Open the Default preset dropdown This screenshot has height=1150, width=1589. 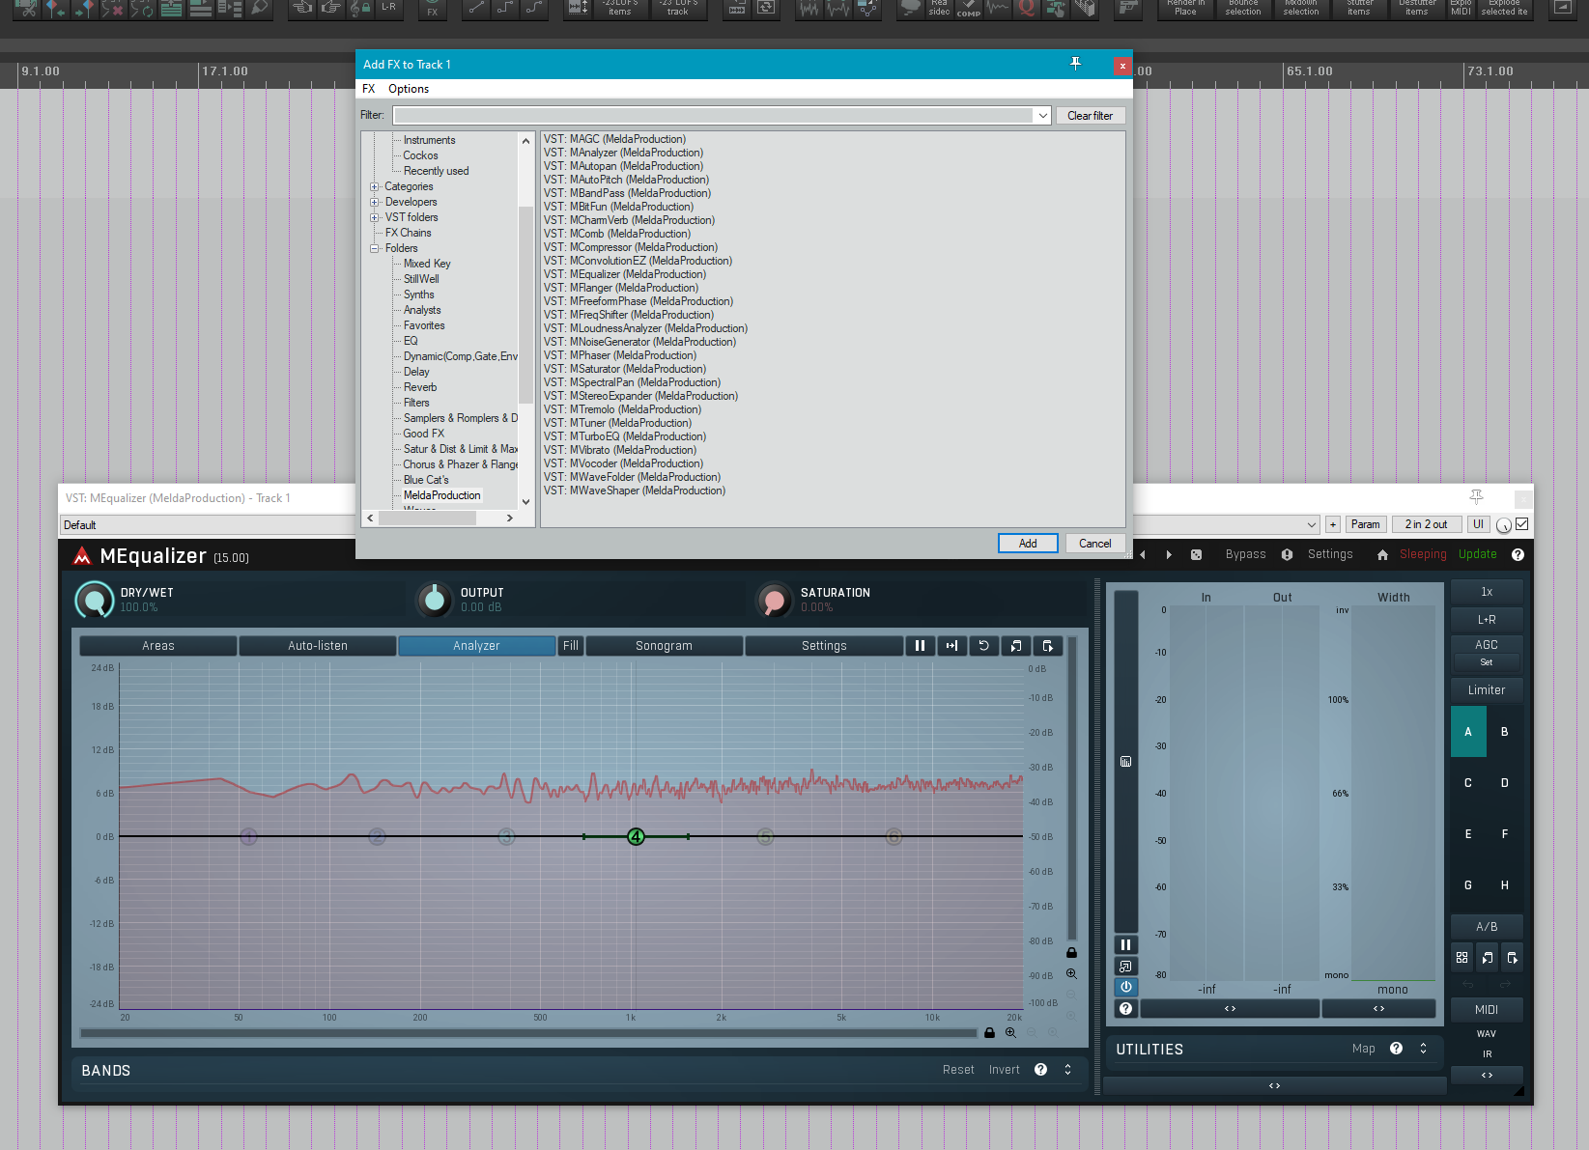click(1312, 525)
